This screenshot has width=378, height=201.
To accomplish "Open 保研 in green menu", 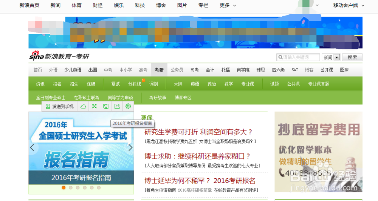I will click(91, 84).
